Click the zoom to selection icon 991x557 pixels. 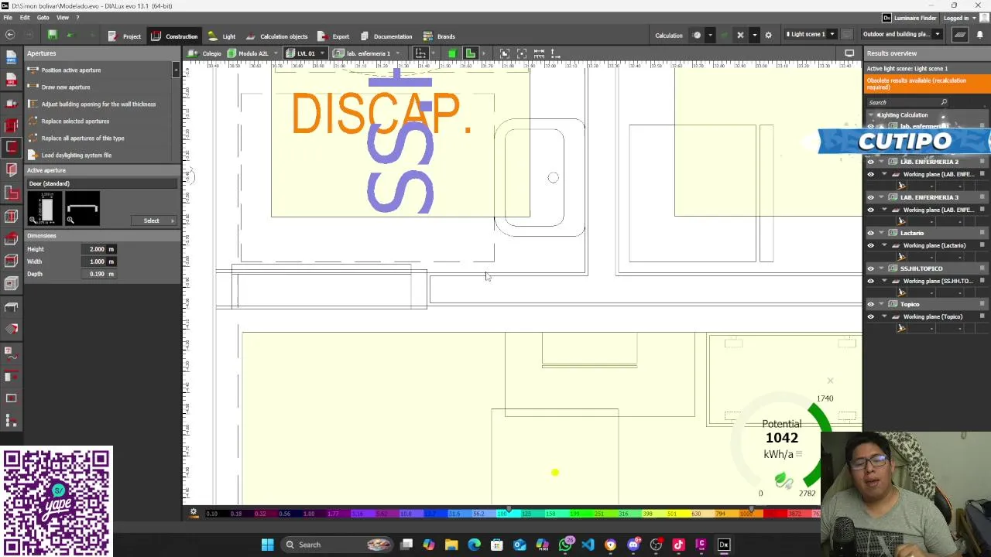522,53
